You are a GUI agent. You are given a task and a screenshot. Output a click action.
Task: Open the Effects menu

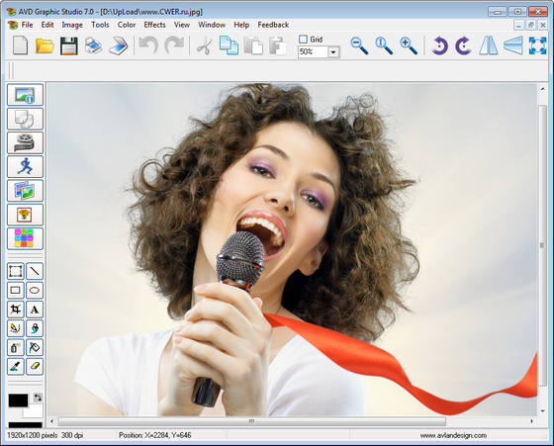pos(154,25)
